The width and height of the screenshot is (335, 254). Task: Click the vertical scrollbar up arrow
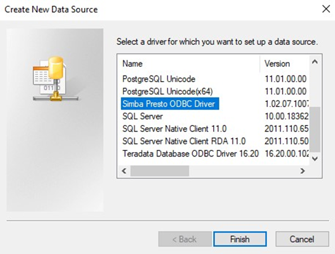(x=315, y=62)
